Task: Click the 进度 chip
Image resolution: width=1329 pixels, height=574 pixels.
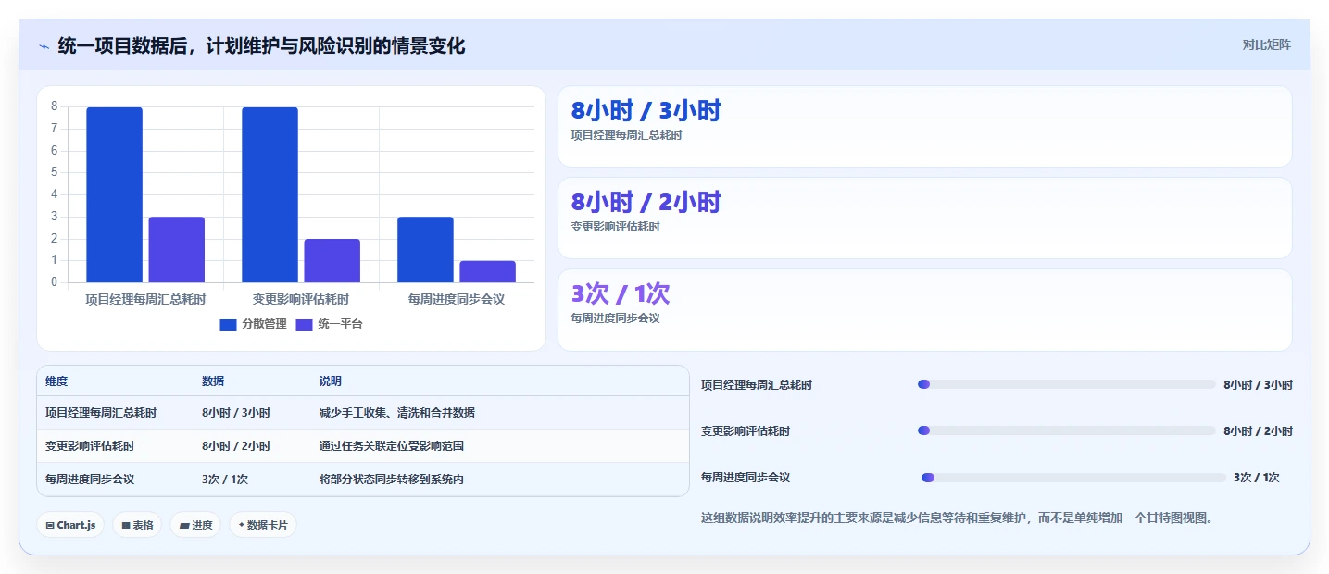Action: 195,525
